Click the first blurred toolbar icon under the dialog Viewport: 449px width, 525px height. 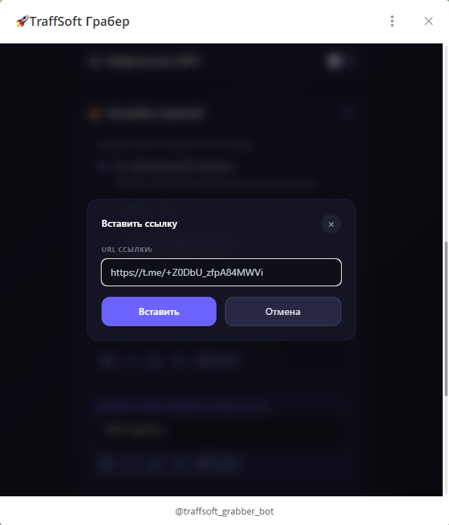[x=106, y=361]
